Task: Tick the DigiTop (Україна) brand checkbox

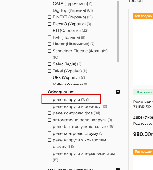Action: (x=50, y=10)
